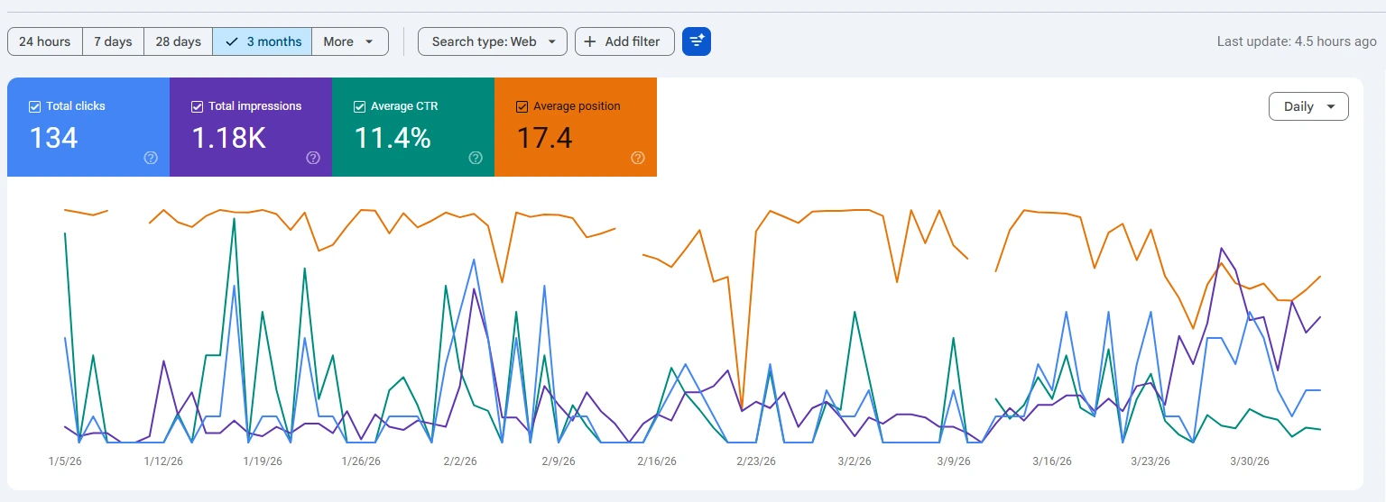The height and width of the screenshot is (502, 1386).
Task: Click the 1/5/26 axis date label
Action: click(65, 461)
